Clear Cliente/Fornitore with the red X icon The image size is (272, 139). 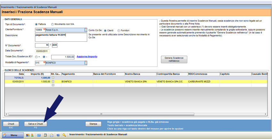point(44,29)
